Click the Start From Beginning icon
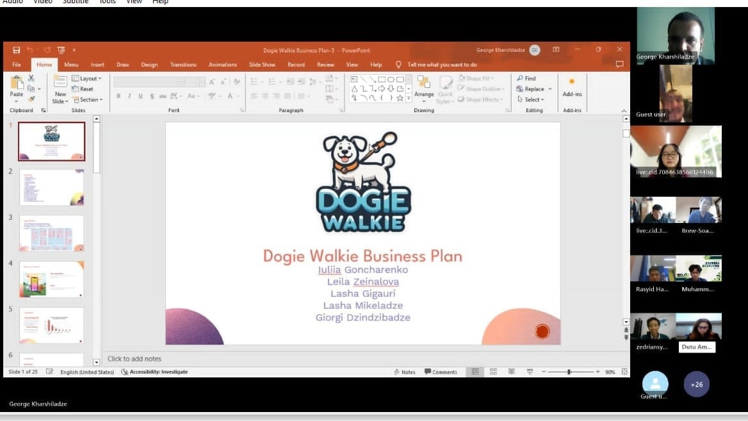Viewport: 748px width, 421px height. (x=61, y=50)
